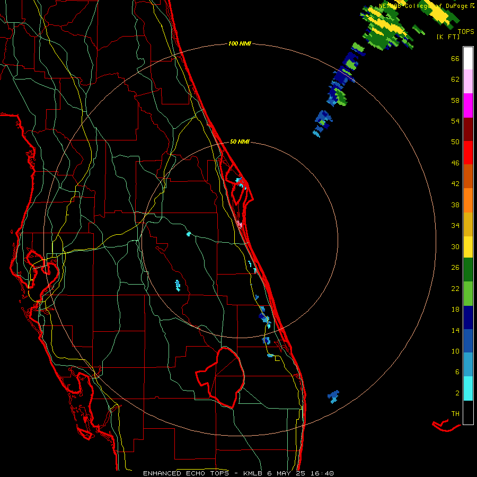Click the medium blue legend swatch
The image size is (477, 477).
pos(468,341)
